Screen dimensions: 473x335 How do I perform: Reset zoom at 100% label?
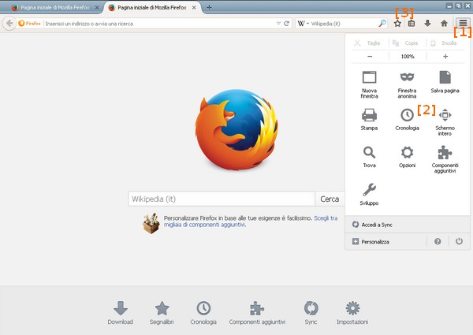coord(408,57)
